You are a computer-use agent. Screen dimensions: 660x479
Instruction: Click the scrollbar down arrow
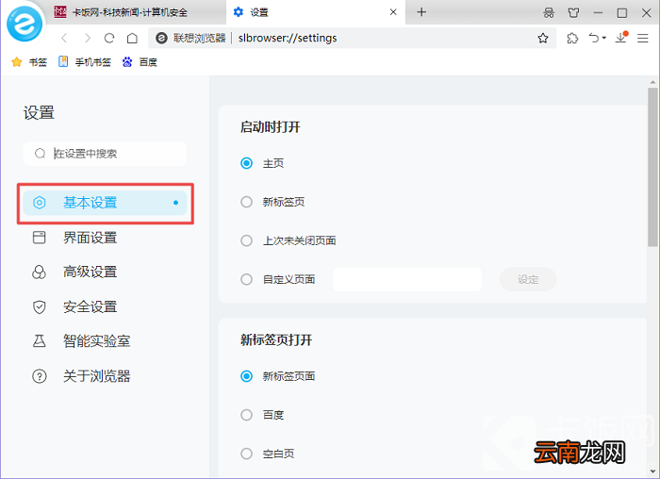652,471
